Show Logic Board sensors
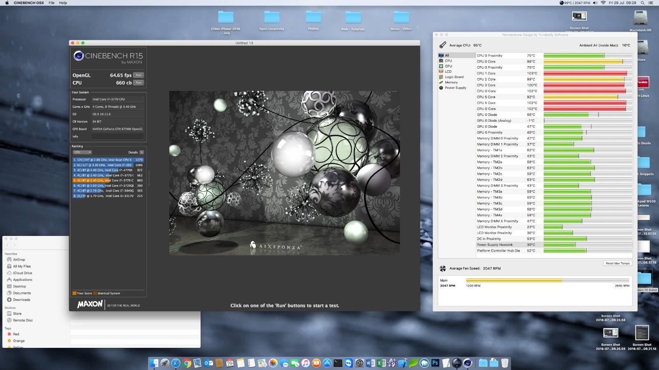 click(x=454, y=77)
